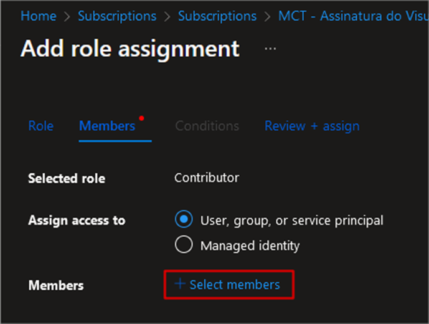Click the Managed identity option label text

pos(250,245)
